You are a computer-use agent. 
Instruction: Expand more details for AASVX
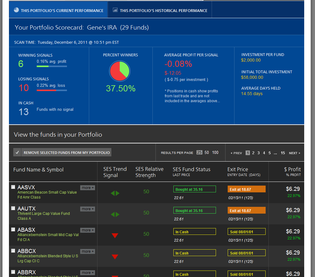pyautogui.click(x=88, y=188)
